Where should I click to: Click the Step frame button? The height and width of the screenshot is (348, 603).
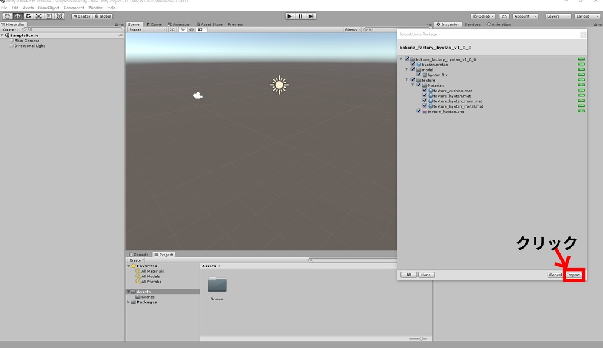(x=311, y=16)
